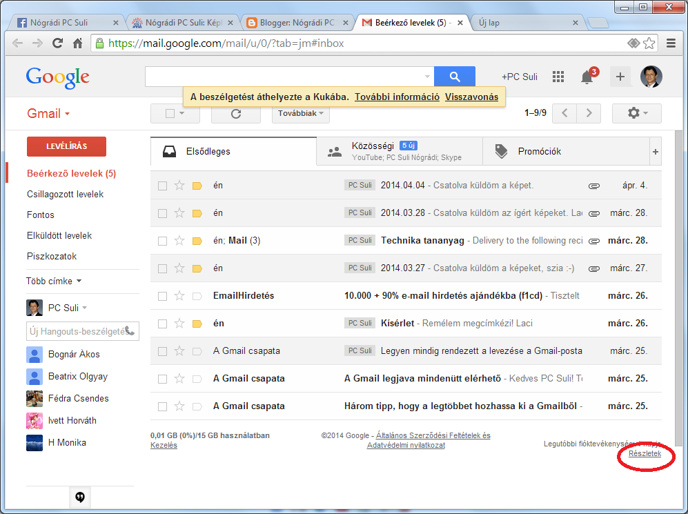
Task: Refresh the inbox with the toolbar refresh button
Action: coord(236,114)
